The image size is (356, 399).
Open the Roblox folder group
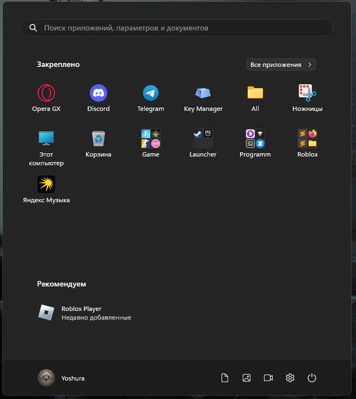coord(308,144)
